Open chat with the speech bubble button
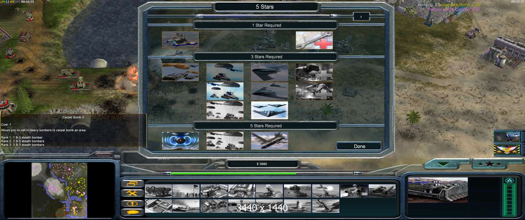The height and width of the screenshot is (220, 525). click(132, 212)
